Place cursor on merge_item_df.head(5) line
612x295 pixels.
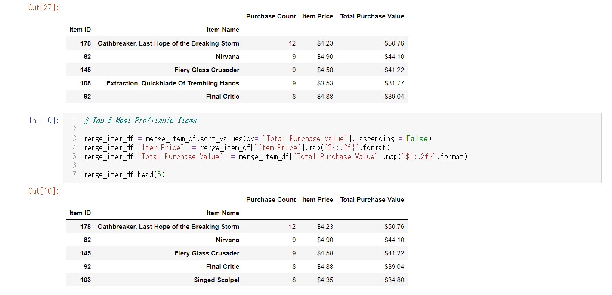(124, 175)
